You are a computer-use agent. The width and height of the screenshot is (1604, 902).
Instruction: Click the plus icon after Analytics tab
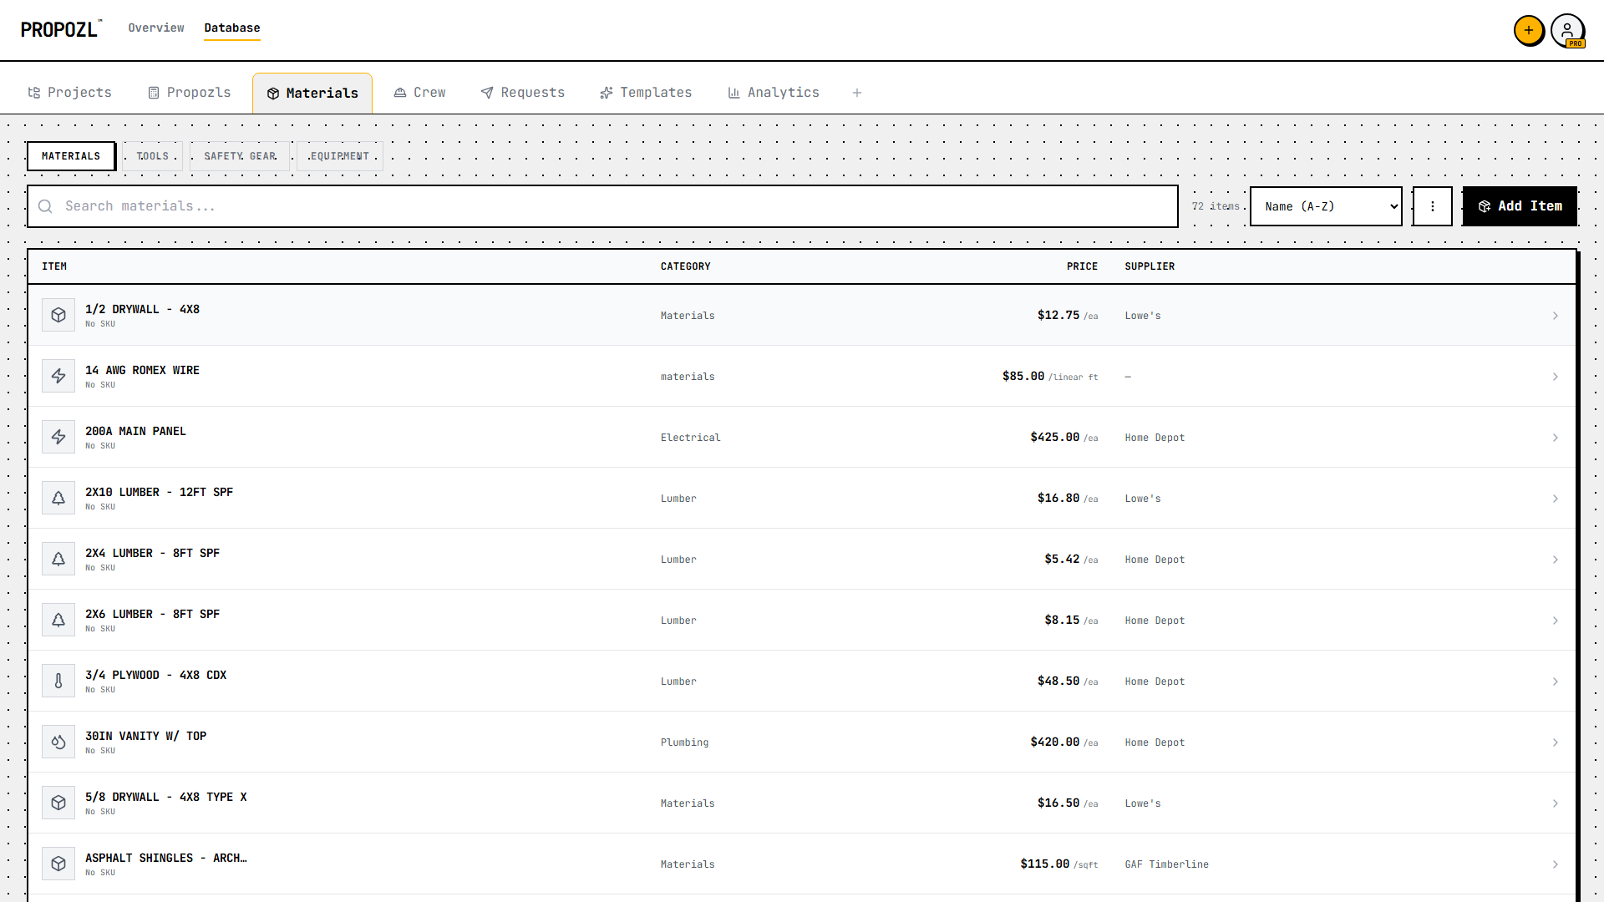coord(856,93)
